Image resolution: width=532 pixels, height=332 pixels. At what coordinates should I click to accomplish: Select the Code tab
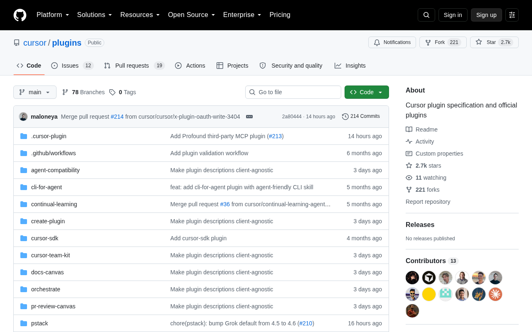pyautogui.click(x=29, y=66)
